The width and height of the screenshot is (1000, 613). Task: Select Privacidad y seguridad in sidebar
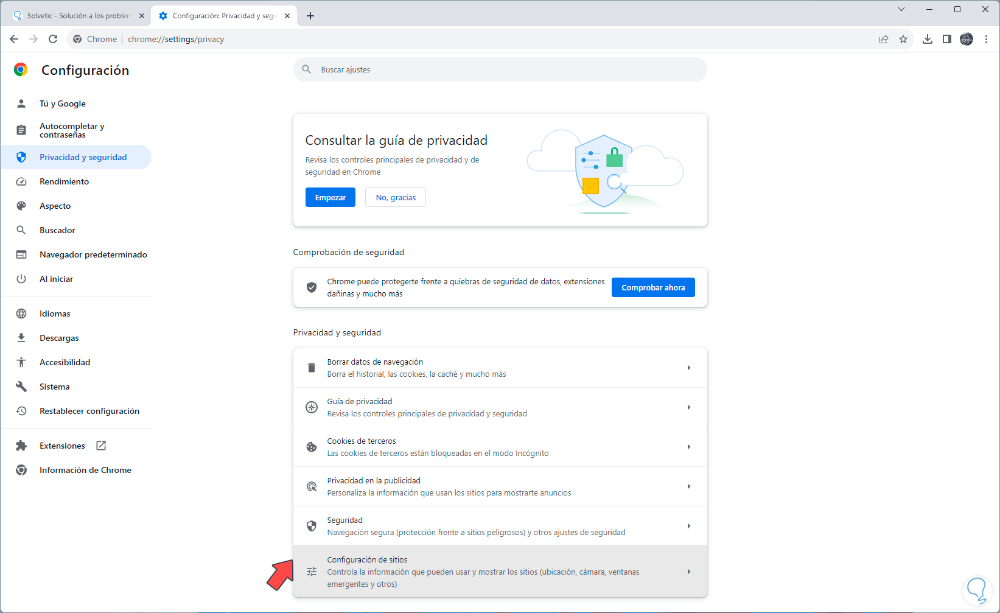coord(76,157)
